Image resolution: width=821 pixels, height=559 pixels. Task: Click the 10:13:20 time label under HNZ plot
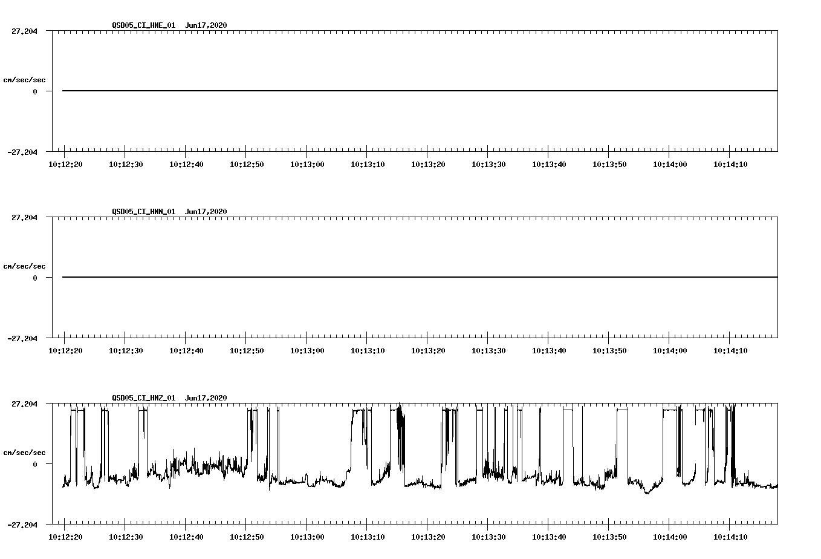pyautogui.click(x=428, y=537)
